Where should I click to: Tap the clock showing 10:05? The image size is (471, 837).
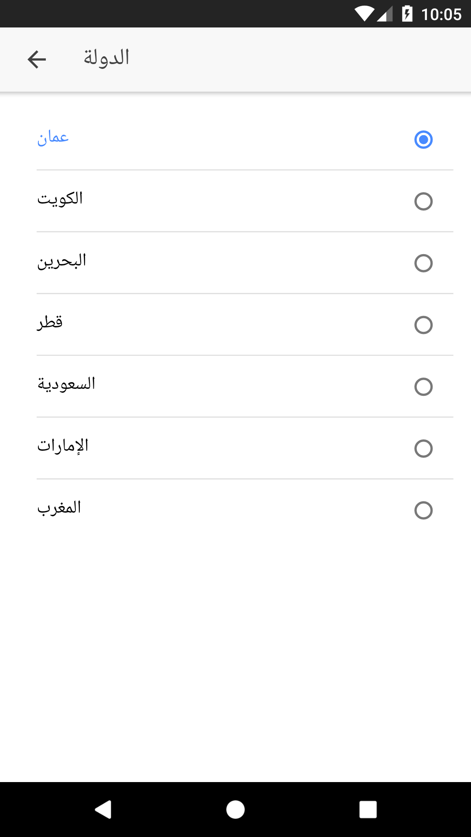click(x=441, y=14)
